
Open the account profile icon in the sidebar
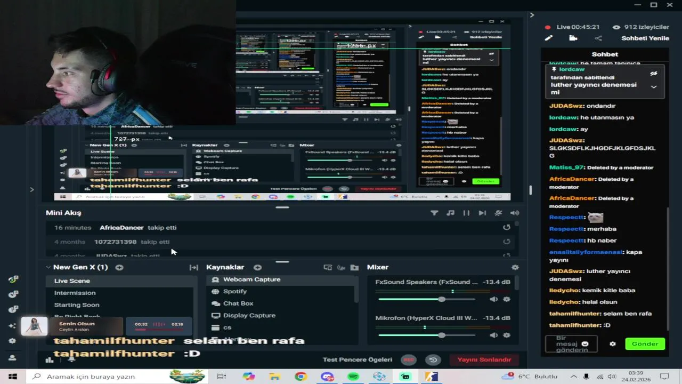pyautogui.click(x=12, y=358)
